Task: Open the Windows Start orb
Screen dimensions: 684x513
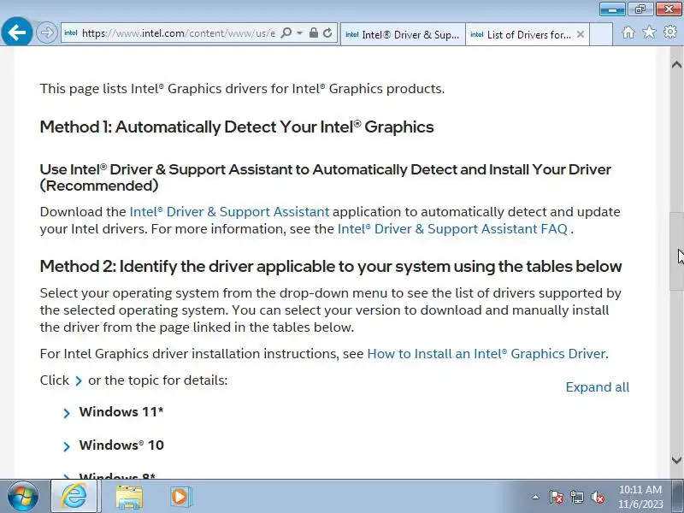Action: 23,497
